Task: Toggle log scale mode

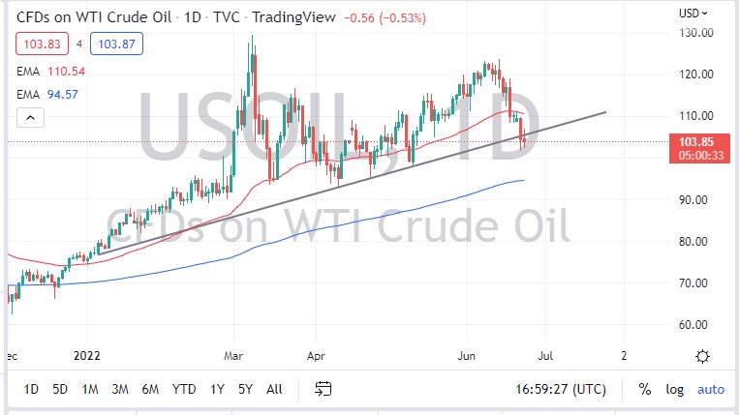Action: click(x=675, y=389)
